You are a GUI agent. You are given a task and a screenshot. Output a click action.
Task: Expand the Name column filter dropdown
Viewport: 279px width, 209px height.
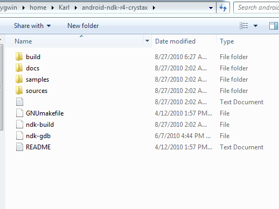[x=147, y=41]
